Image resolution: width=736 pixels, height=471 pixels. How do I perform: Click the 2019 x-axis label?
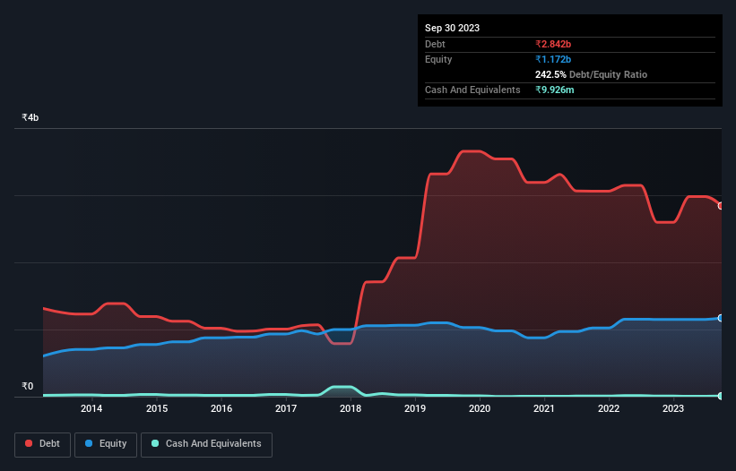415,408
